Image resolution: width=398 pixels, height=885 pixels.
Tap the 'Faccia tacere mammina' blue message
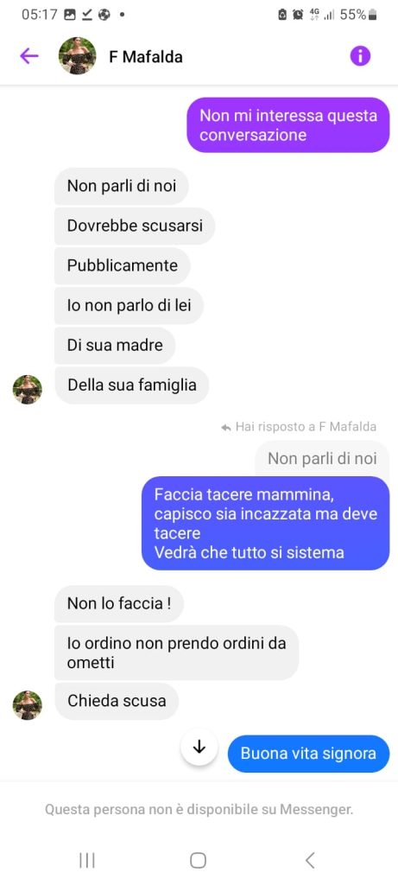(x=266, y=523)
